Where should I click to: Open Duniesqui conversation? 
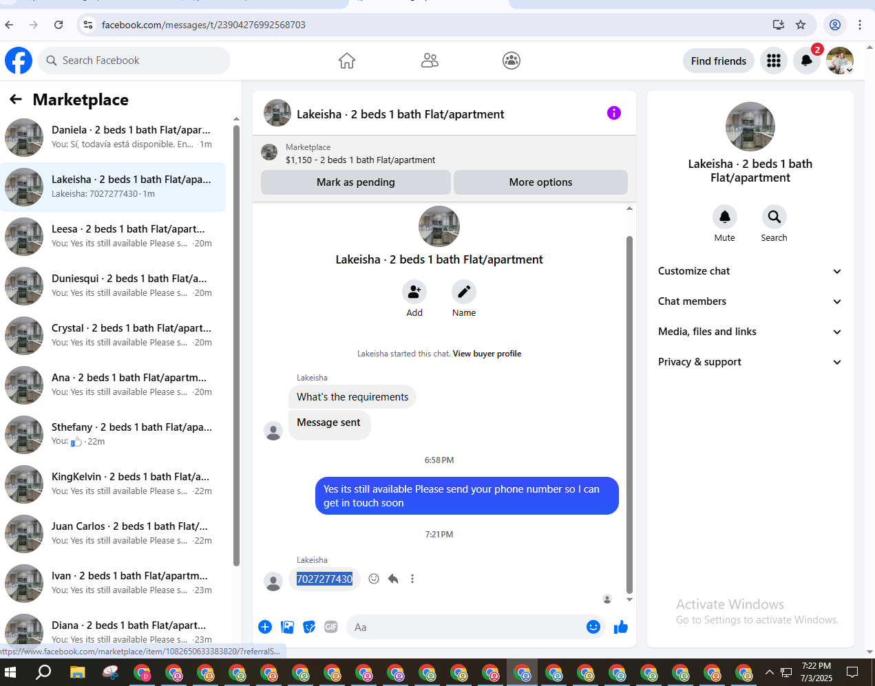(x=113, y=286)
